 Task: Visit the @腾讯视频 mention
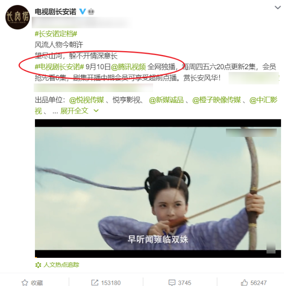point(128,67)
